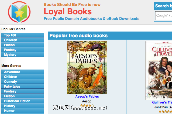Click the Loyal Books site title

point(68,12)
